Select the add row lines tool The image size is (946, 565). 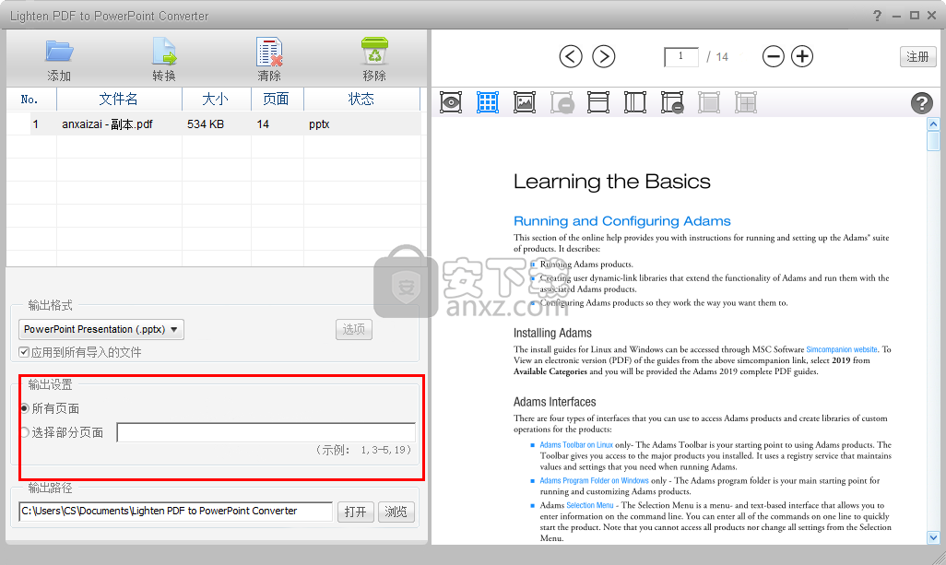597,102
